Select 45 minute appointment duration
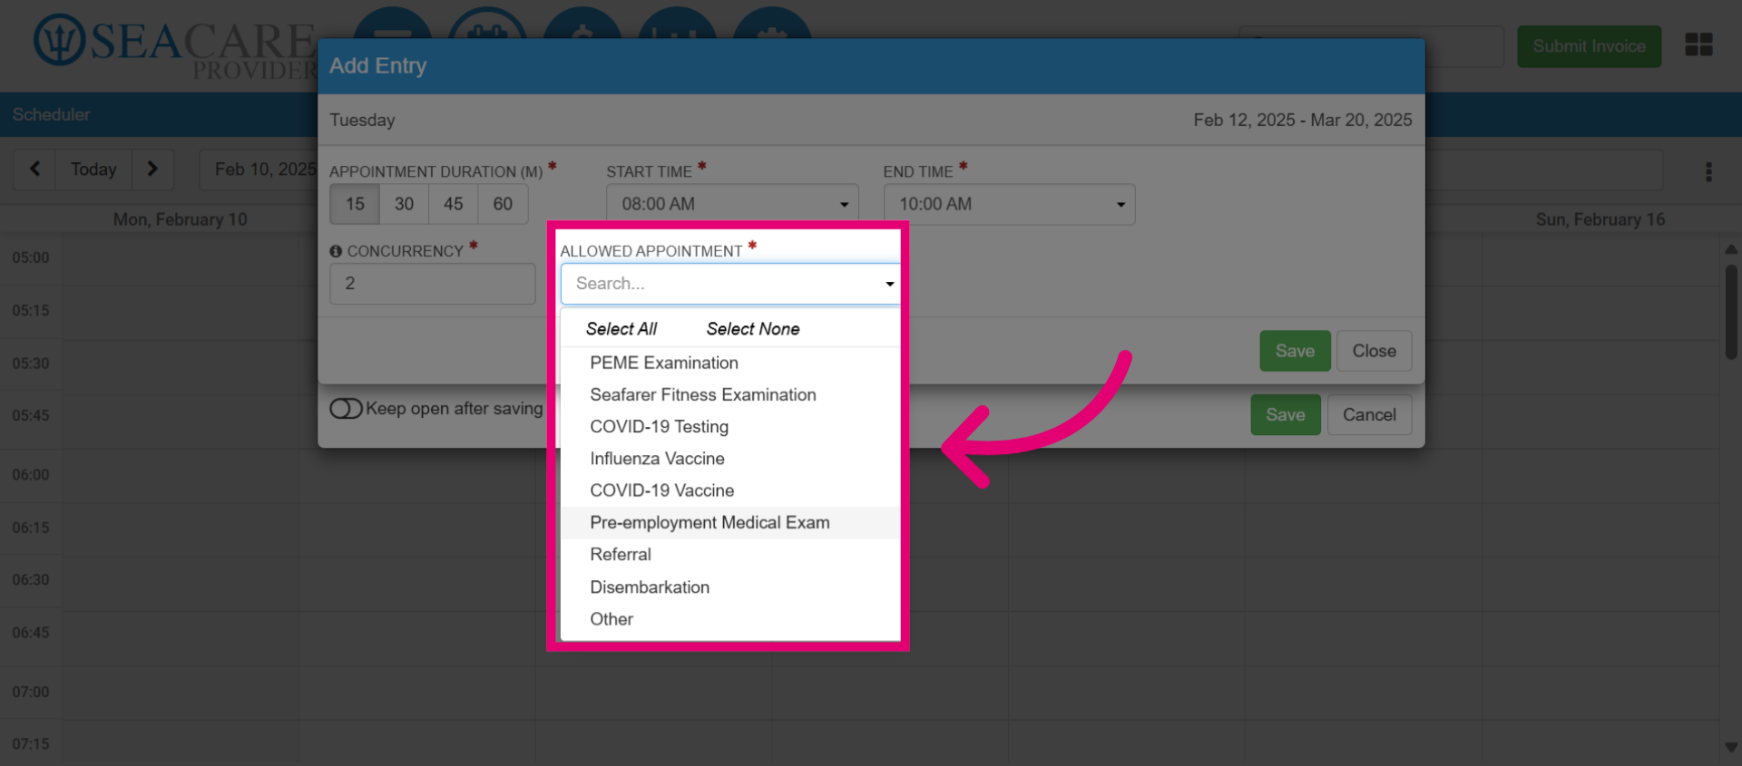The width and height of the screenshot is (1742, 766). tap(454, 204)
